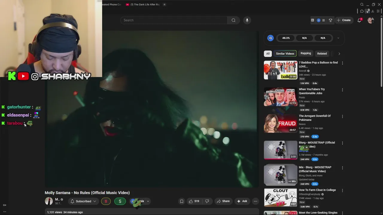Activate voice search microphone
This screenshot has height=215, width=383.
[x=247, y=20]
